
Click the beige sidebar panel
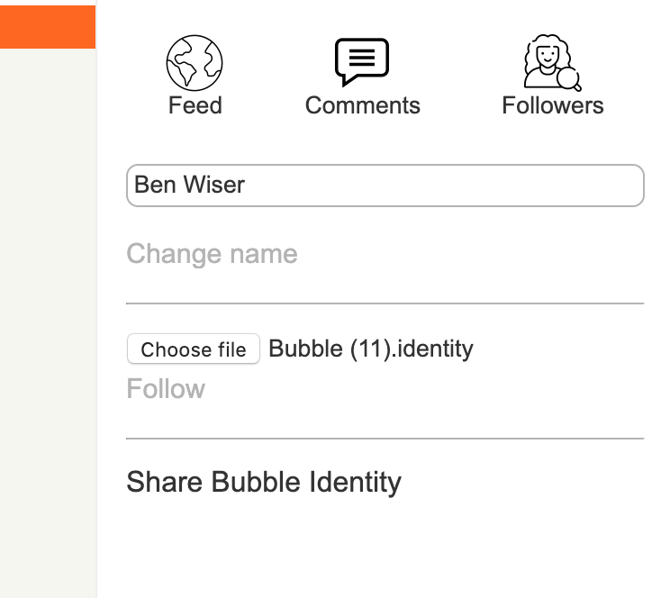point(47,315)
